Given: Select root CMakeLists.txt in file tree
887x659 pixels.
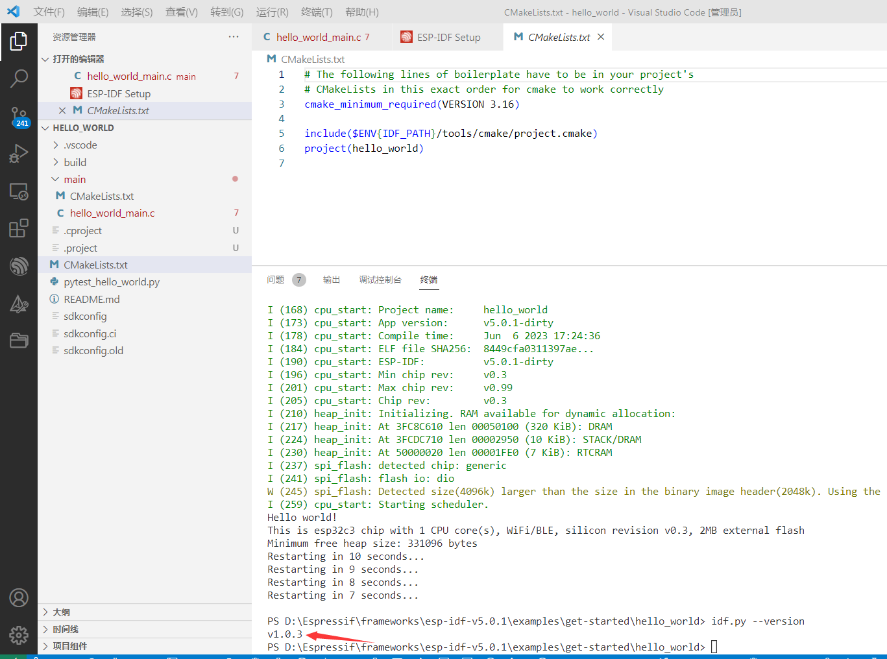Looking at the screenshot, I should pos(145,265).
